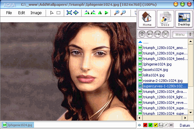Screen dimensions: 194x129
Task: Click the blue up-triangle parent folder entry
Action: tap(140, 42)
